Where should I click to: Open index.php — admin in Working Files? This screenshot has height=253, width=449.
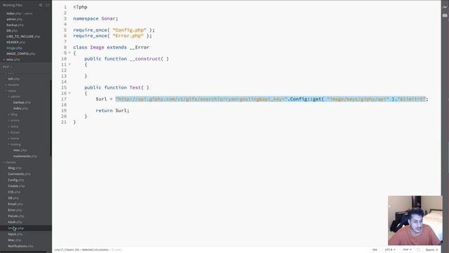click(x=19, y=13)
